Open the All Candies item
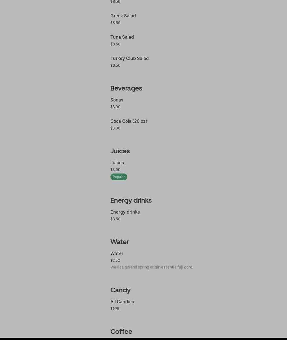Viewport: 287px width, 340px height. tap(122, 302)
